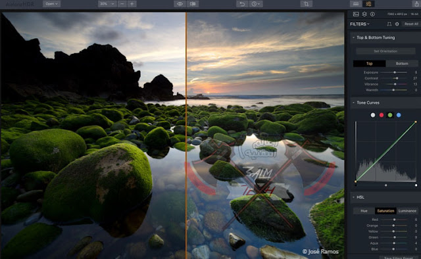Switch to the Saturation tab

(385, 211)
